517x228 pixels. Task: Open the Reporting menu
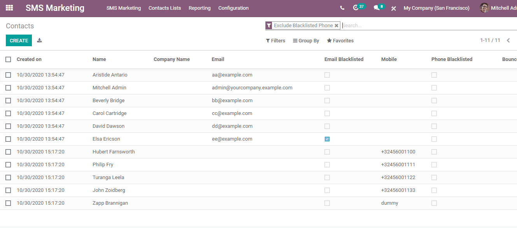click(x=200, y=8)
